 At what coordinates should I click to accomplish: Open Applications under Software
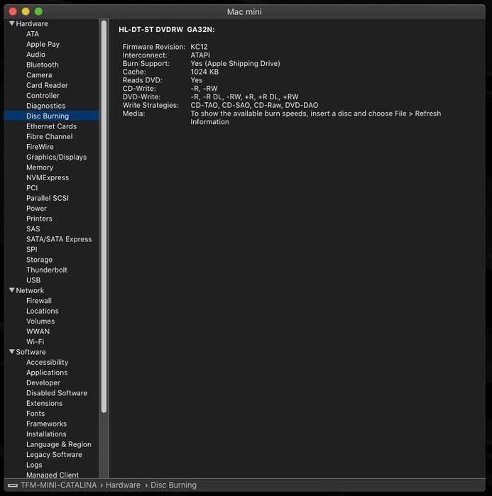tap(47, 373)
